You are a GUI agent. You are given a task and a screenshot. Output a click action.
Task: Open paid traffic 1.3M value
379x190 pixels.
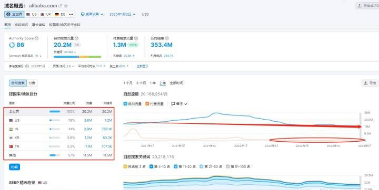click(119, 45)
